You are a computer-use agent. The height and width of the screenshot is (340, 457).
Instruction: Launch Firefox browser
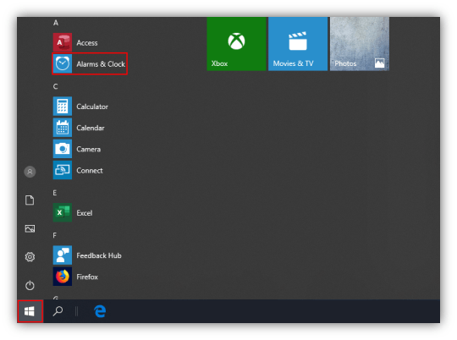75,277
